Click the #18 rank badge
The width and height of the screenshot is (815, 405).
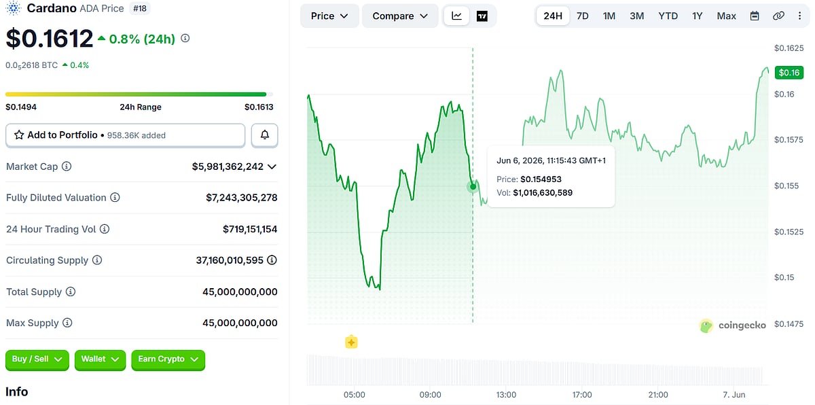[141, 8]
